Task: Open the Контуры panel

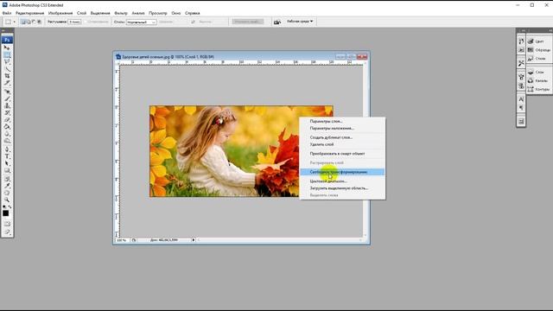Action: pos(539,90)
